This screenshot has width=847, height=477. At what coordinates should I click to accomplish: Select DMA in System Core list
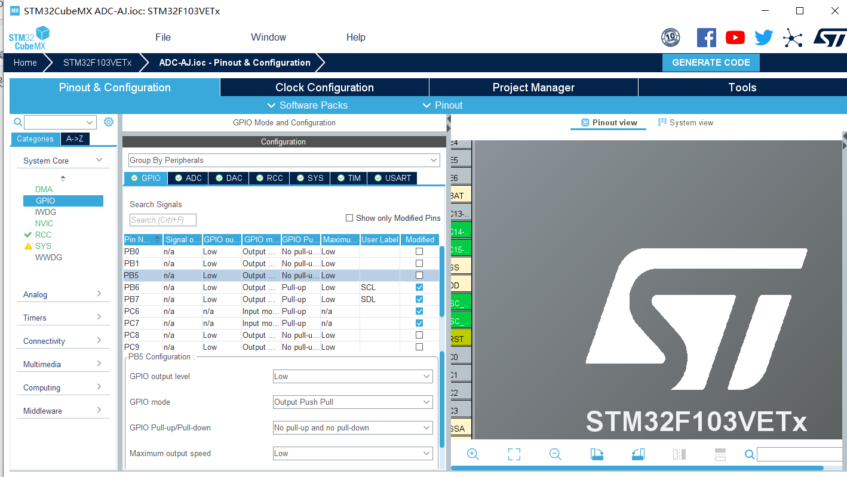pyautogui.click(x=44, y=189)
